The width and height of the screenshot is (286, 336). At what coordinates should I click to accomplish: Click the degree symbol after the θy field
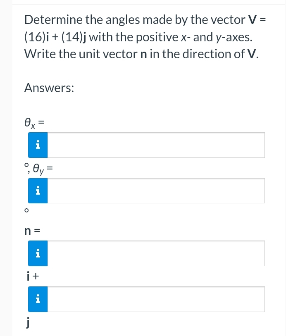click(x=26, y=211)
